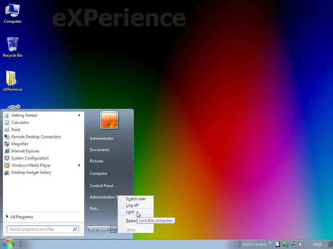The height and width of the screenshot is (249, 333).
Task: Open Pictures from Start menu
Action: (97, 161)
